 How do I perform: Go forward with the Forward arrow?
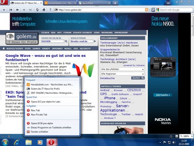tap(24, 10)
